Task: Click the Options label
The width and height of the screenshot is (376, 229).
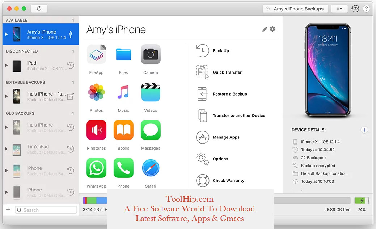Action: 220,159
